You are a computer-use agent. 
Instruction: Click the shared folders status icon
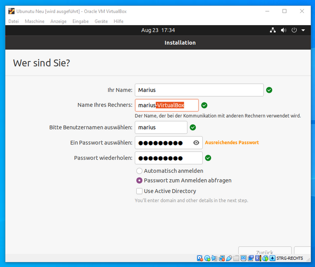236,258
